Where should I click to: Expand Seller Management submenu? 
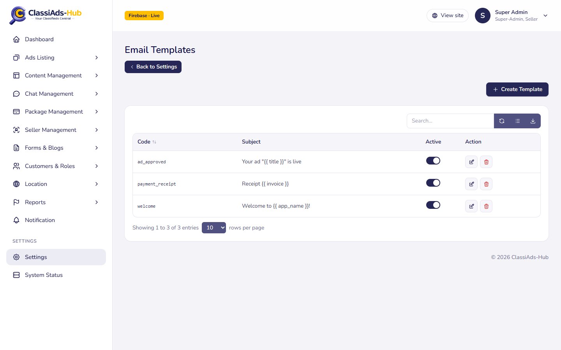coord(56,130)
